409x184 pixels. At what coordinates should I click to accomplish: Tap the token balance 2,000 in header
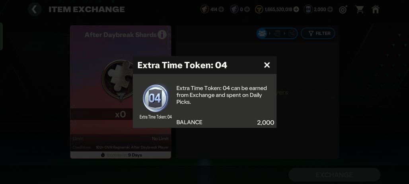[320, 10]
